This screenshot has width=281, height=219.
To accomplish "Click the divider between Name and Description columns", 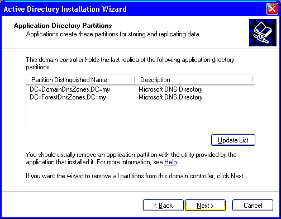I will click(x=134, y=80).
